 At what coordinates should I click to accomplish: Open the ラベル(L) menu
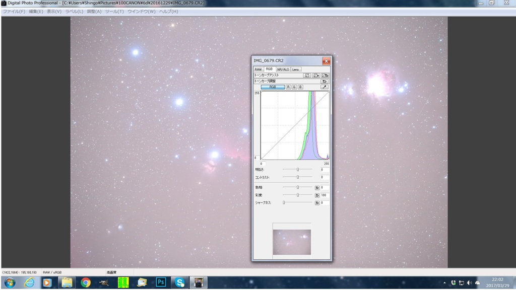coord(74,12)
